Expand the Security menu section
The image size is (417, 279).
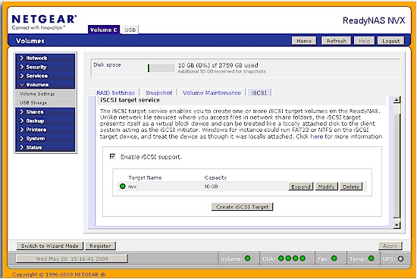45,67
